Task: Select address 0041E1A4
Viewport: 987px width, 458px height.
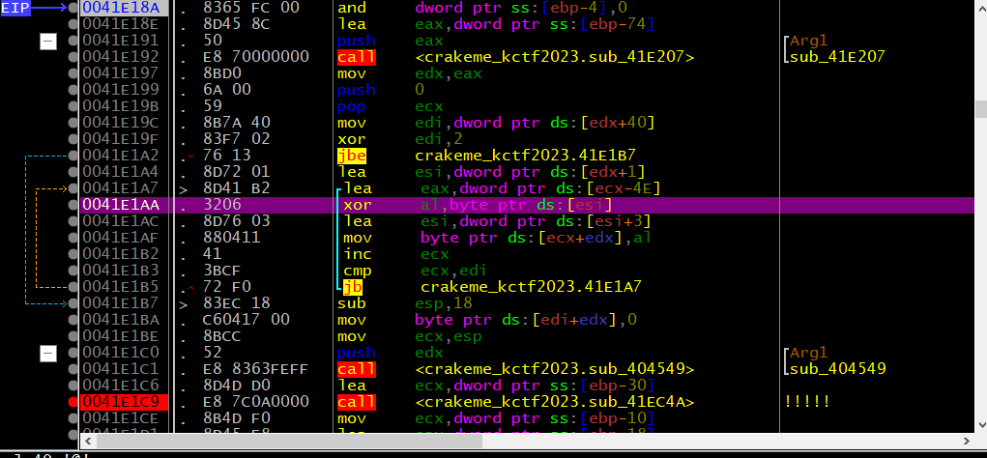Action: pos(122,172)
